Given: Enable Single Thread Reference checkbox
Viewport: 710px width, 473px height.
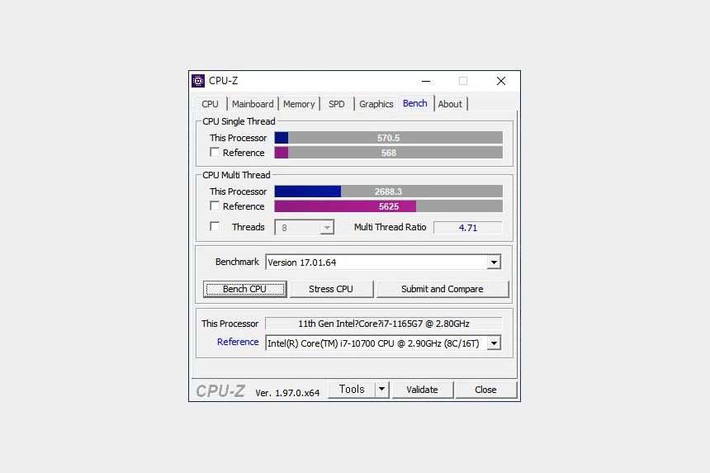Looking at the screenshot, I should click(215, 153).
